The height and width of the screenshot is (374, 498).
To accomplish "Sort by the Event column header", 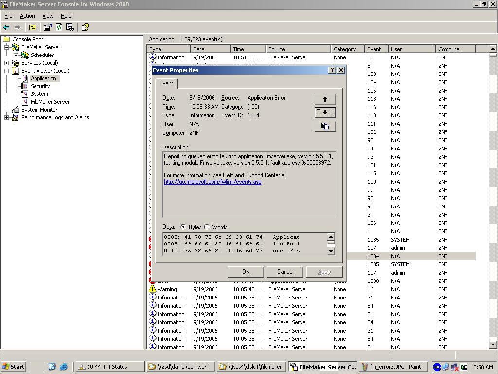I will tap(376, 49).
